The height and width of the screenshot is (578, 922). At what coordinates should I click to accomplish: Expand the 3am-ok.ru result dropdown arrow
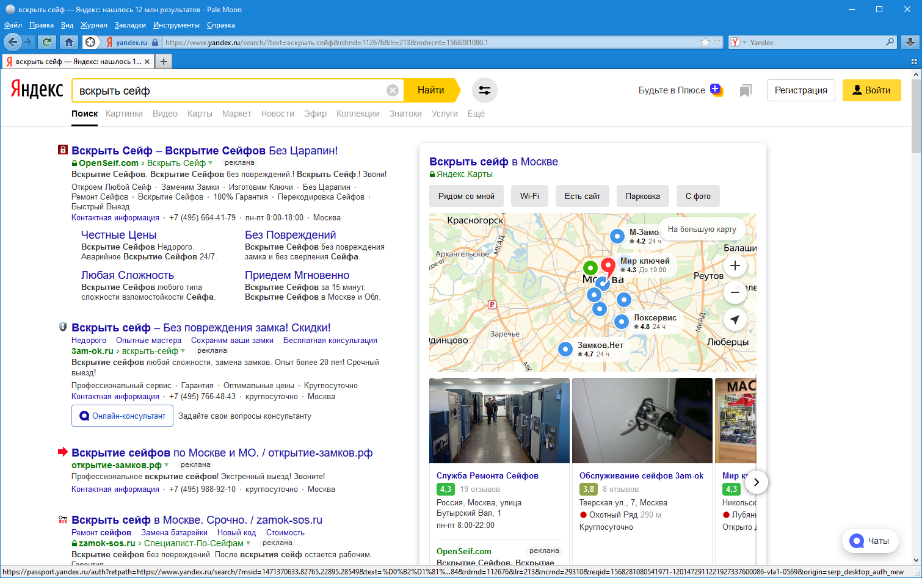[x=183, y=351]
